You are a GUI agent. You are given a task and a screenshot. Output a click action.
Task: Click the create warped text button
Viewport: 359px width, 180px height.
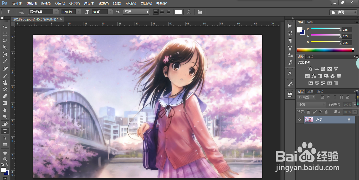189,12
